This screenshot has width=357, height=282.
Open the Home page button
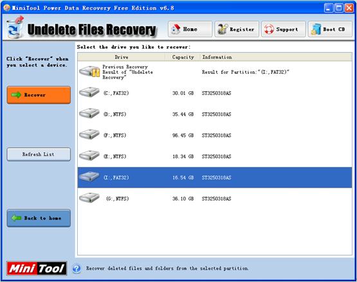190,29
